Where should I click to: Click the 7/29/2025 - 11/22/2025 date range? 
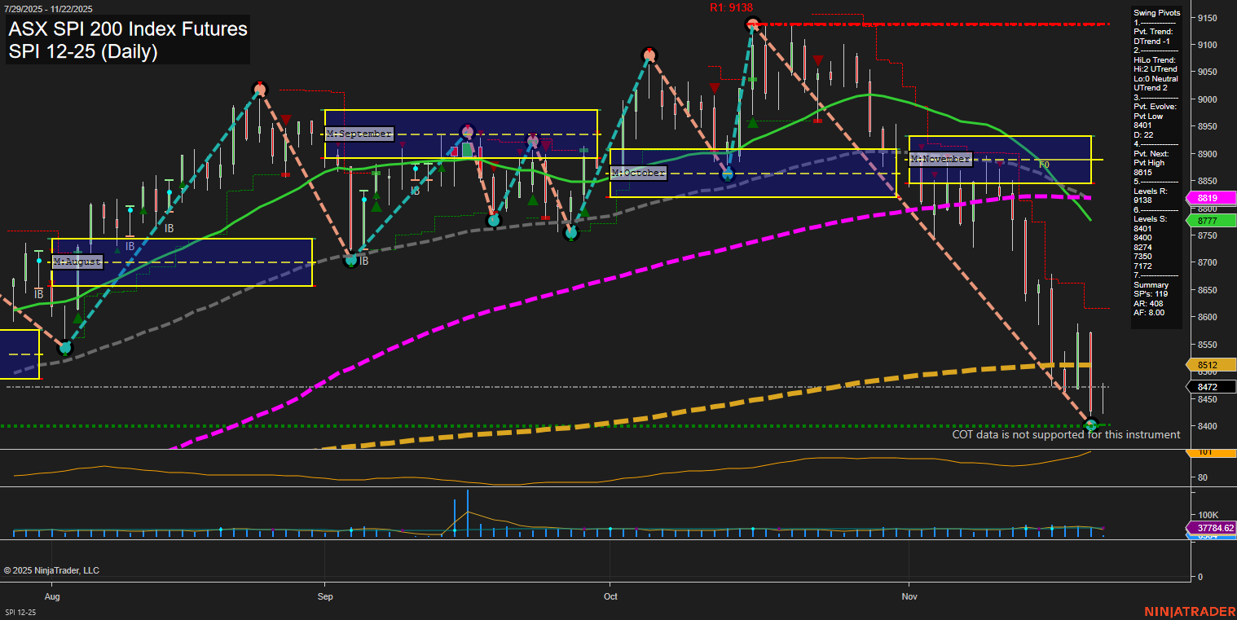click(x=47, y=9)
